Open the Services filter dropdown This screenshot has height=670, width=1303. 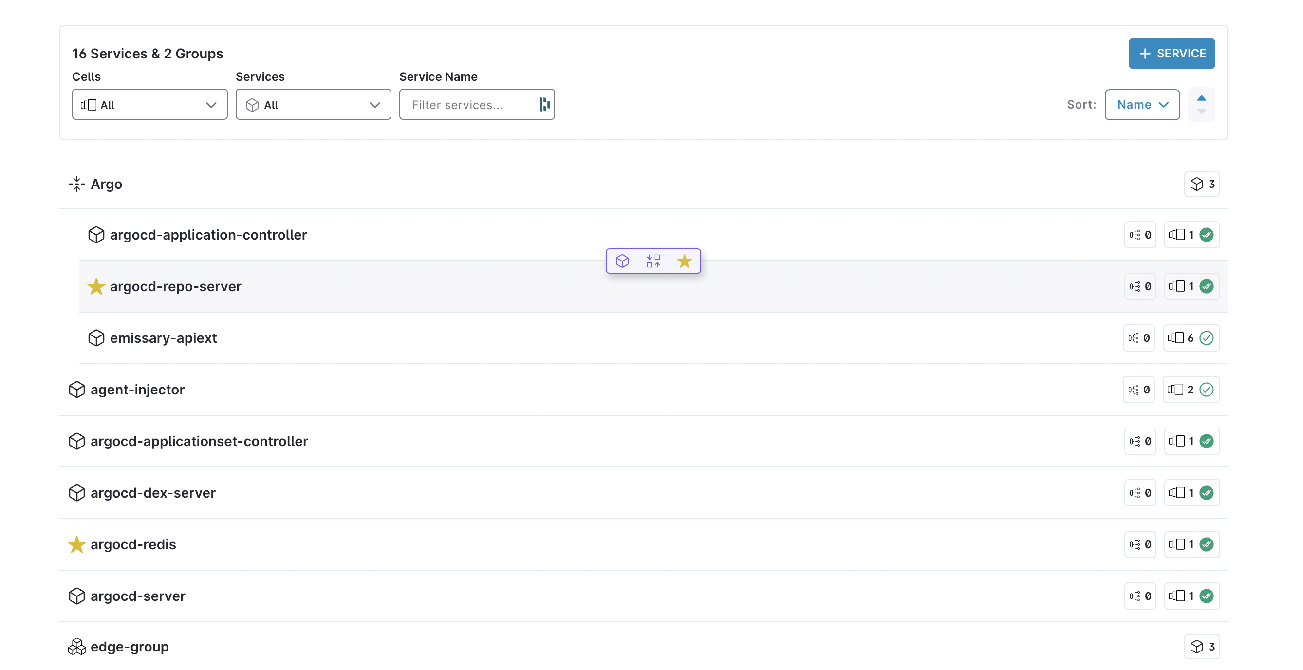[312, 104]
